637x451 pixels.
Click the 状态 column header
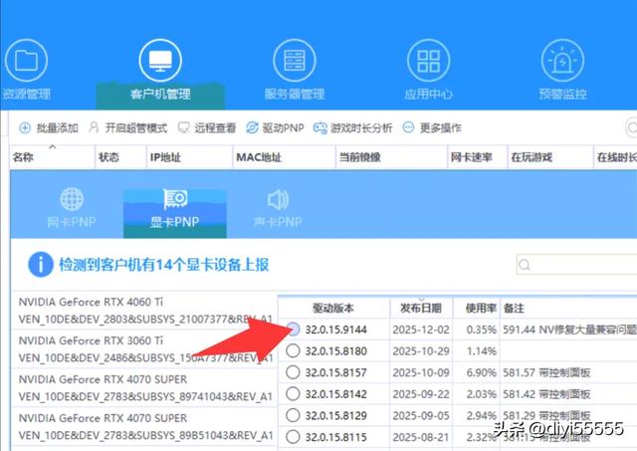pos(120,156)
